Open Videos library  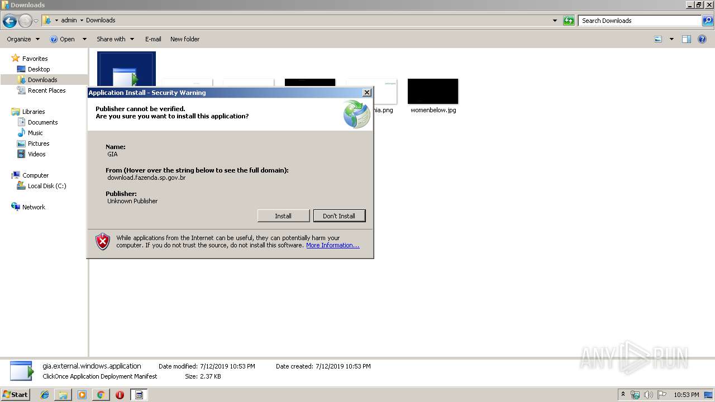coord(37,154)
